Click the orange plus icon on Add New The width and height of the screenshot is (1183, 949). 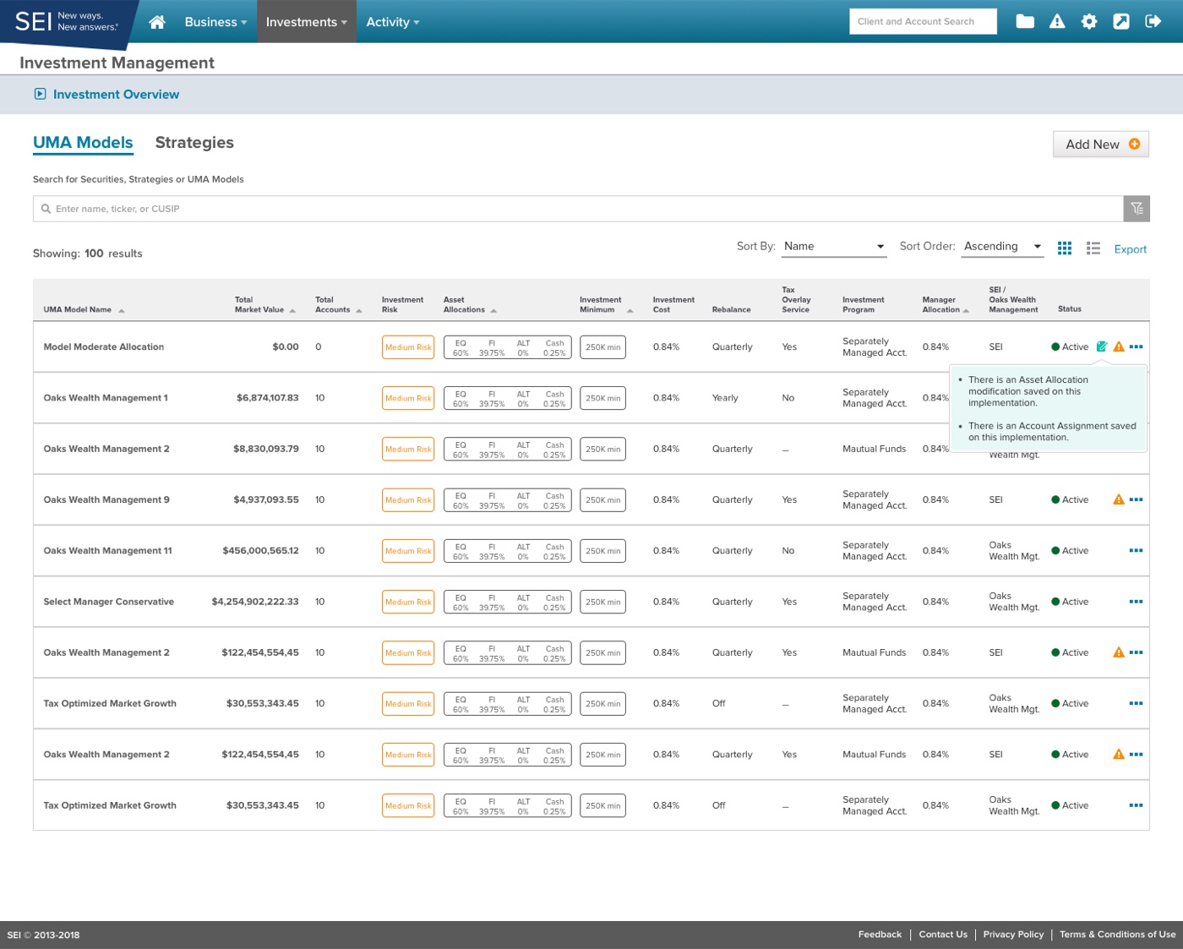[1134, 144]
